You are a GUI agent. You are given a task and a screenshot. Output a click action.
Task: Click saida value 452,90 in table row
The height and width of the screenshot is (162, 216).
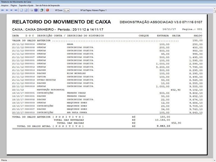click(x=175, y=90)
